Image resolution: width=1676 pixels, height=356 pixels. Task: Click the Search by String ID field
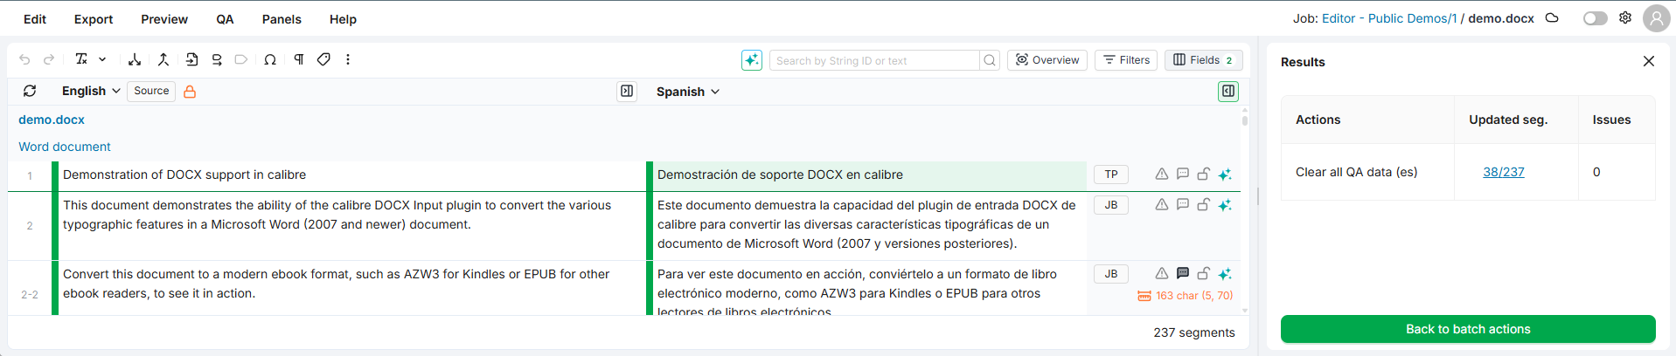tap(873, 60)
